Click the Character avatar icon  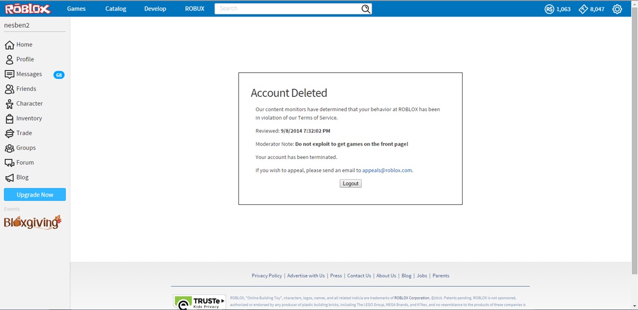(x=9, y=104)
